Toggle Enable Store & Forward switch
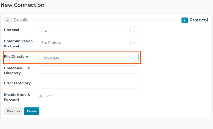Screen dimensions: 213x129 point(42,96)
